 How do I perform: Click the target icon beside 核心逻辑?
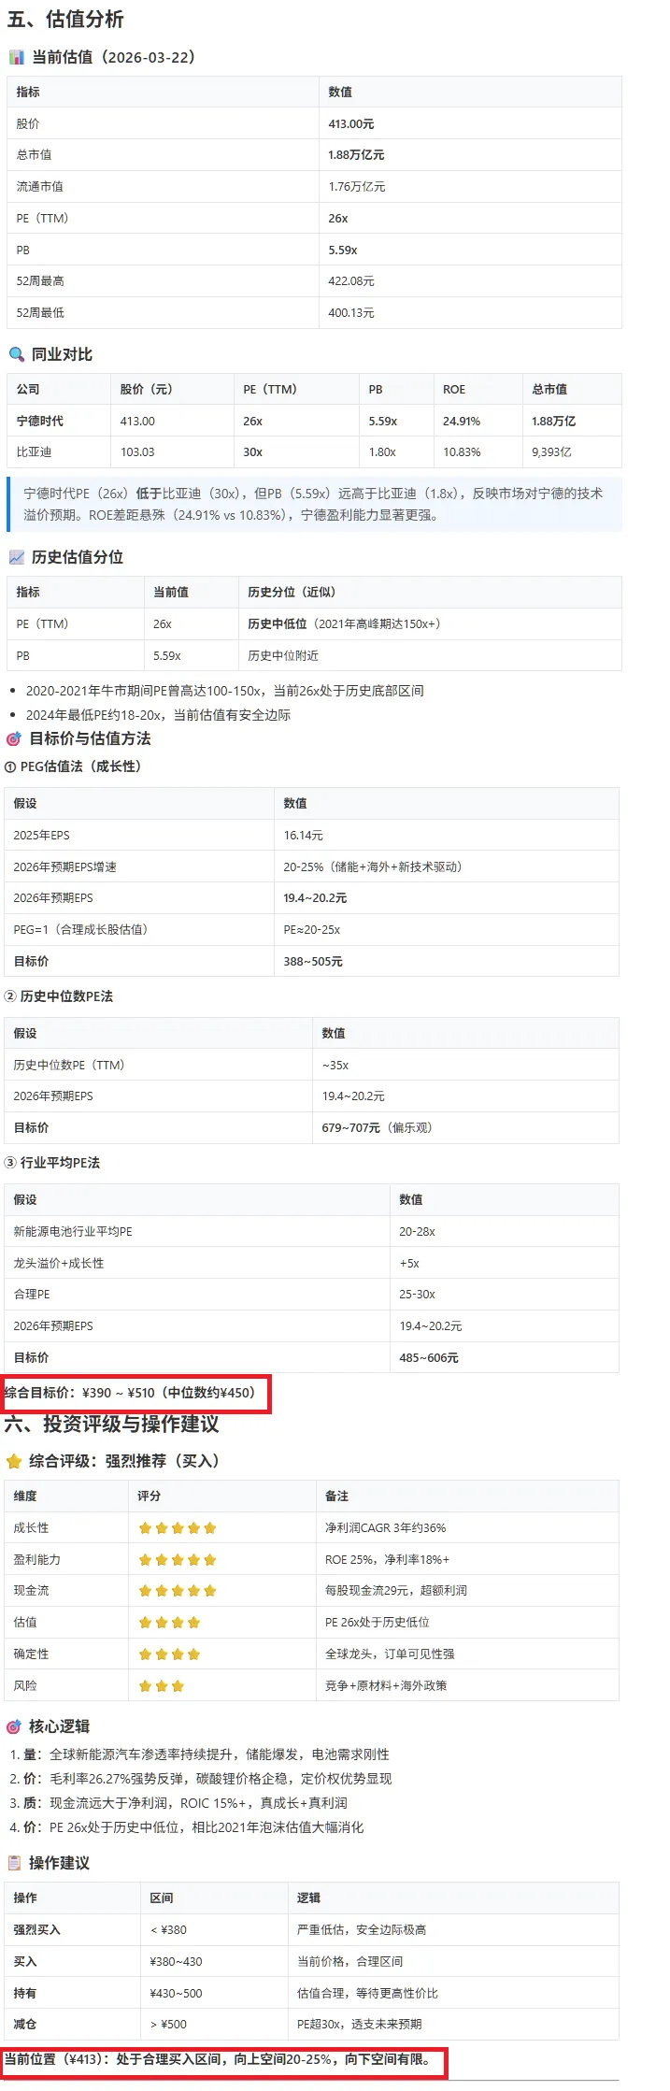(x=14, y=1726)
